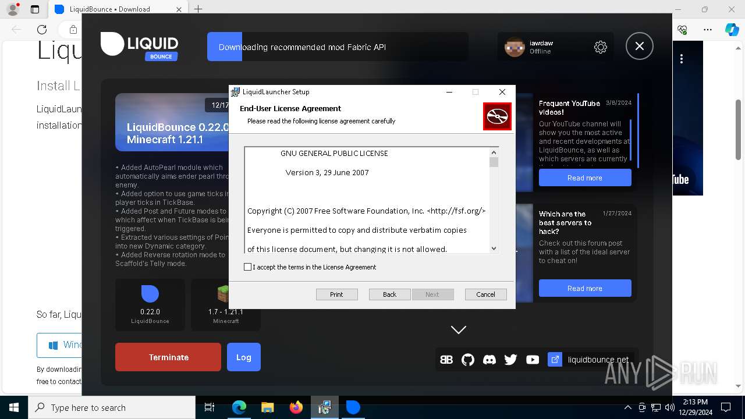
Task: Open Edge tab actions menu icon
Action: point(35,9)
